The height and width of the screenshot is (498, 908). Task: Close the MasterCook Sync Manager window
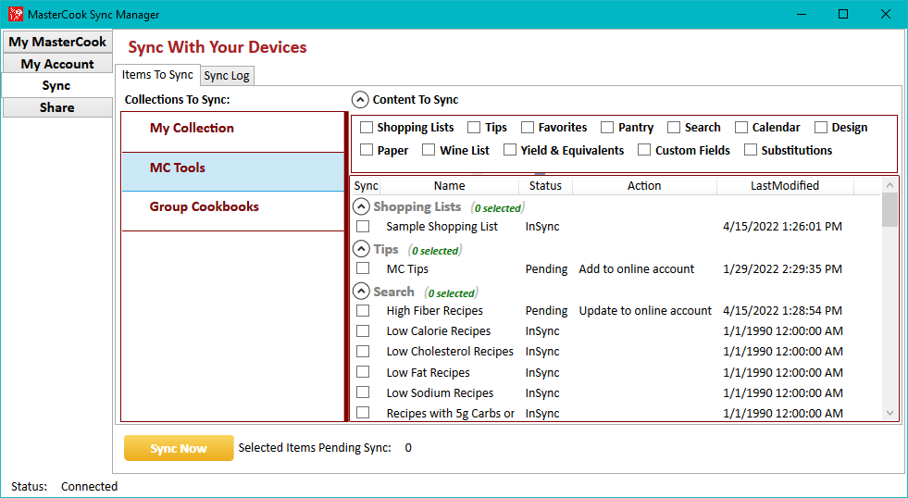click(x=886, y=14)
